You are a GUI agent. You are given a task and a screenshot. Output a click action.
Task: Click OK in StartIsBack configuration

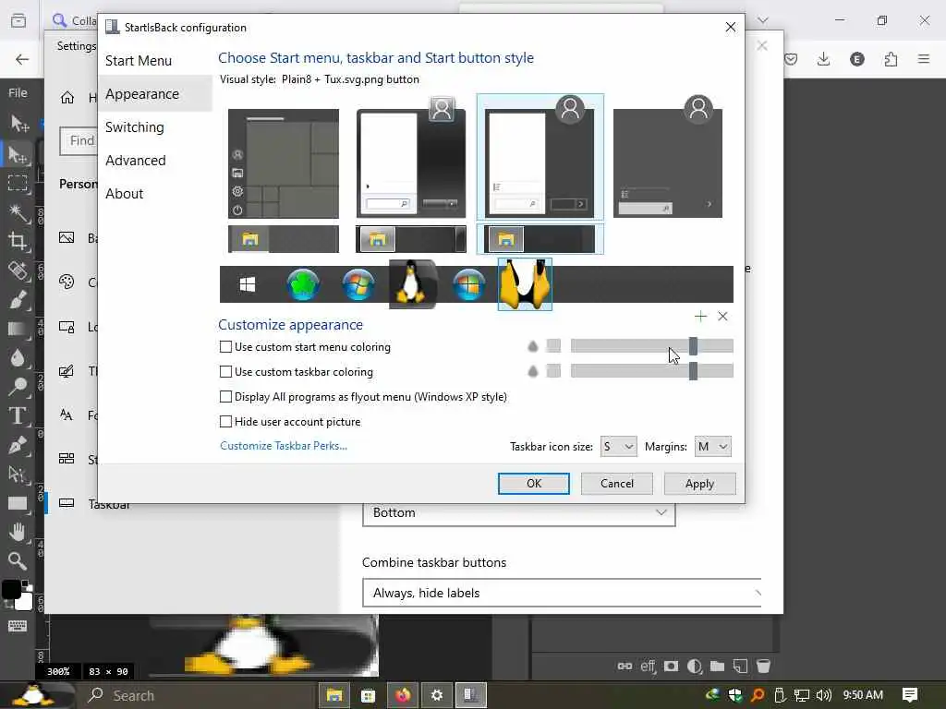(x=533, y=484)
